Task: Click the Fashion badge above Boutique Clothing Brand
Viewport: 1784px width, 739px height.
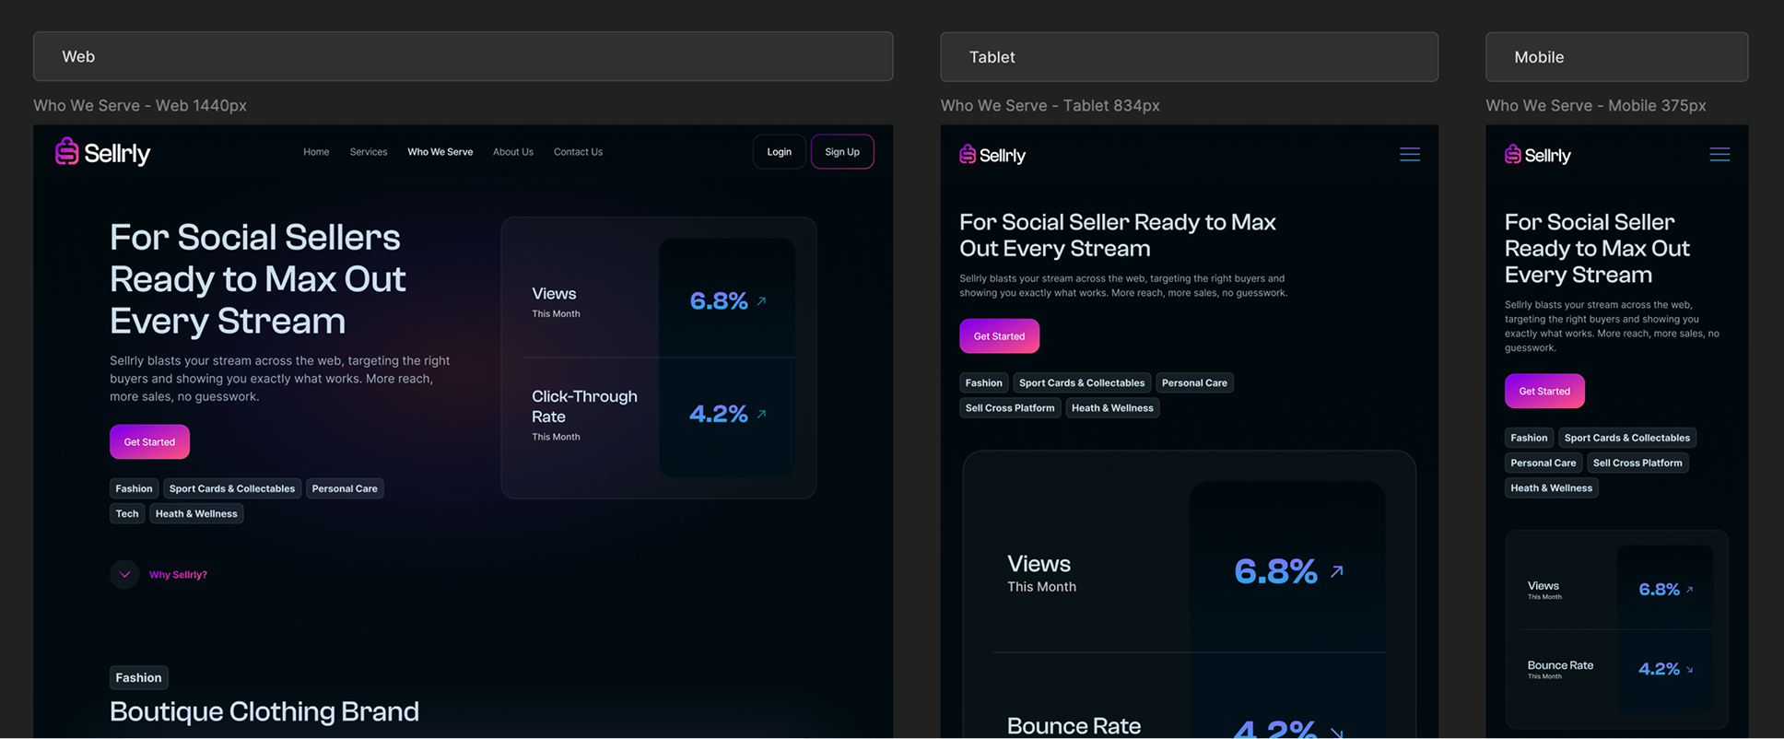Action: click(x=139, y=678)
